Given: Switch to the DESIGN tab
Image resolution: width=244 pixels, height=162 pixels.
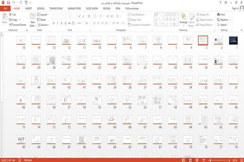Looking at the screenshot, I should pos(40,9).
